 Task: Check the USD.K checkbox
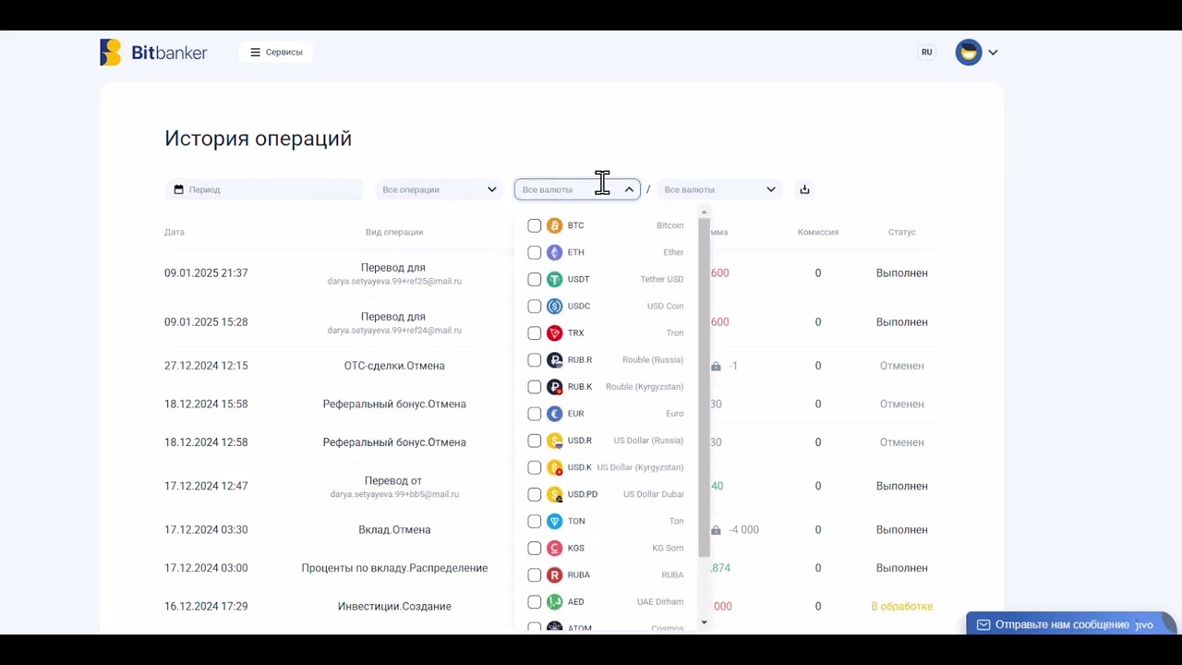[535, 467]
